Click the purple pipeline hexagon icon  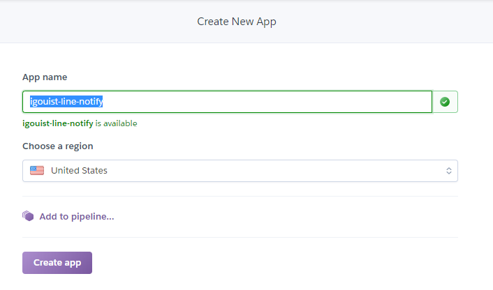click(x=28, y=216)
